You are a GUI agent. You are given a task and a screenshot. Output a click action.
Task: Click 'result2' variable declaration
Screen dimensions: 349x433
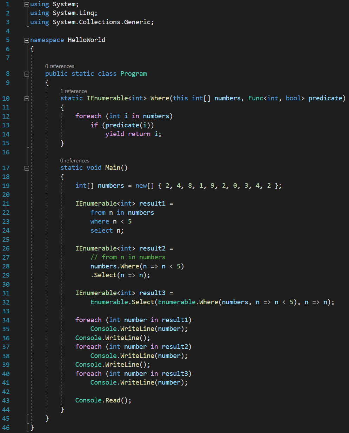click(152, 248)
